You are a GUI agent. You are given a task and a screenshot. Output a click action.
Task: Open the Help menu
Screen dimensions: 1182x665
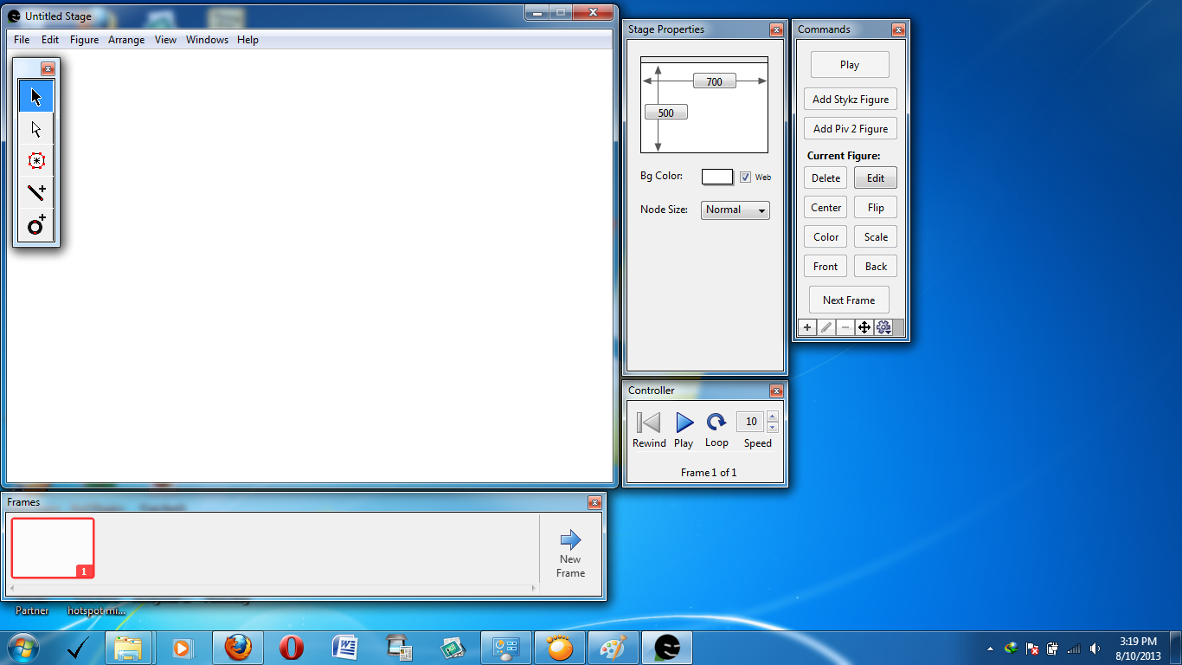click(247, 40)
